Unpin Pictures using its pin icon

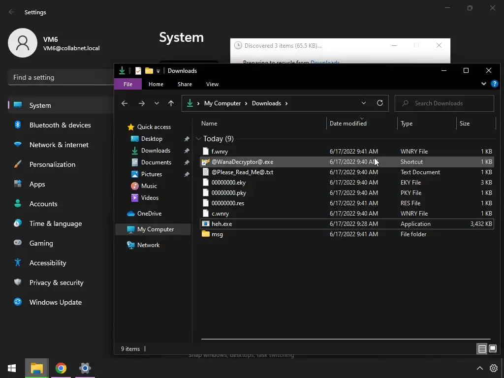point(187,174)
